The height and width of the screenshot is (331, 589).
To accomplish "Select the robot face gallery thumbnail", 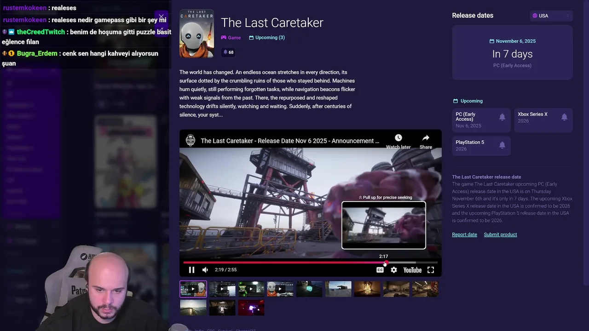I will (x=280, y=289).
